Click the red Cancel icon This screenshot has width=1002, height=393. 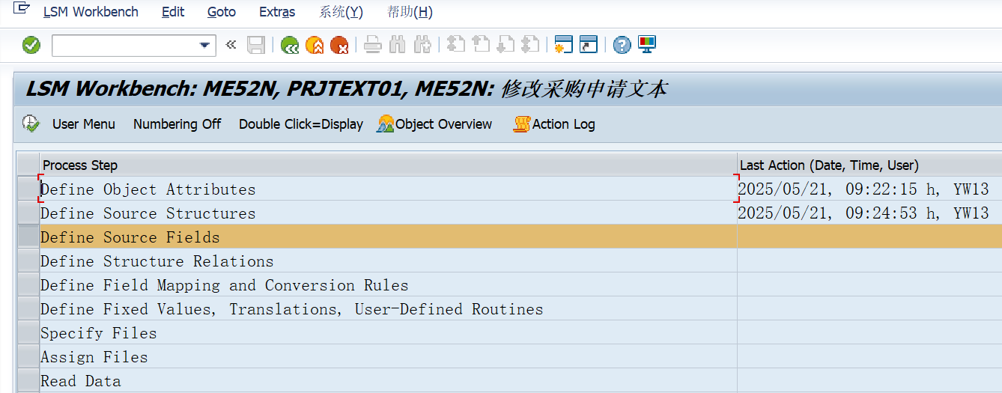(339, 46)
